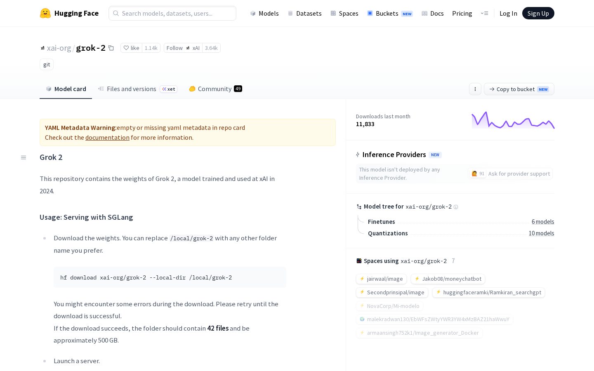Open the Buckets menu item
Screen dimensions: 594x371
[x=390, y=13]
